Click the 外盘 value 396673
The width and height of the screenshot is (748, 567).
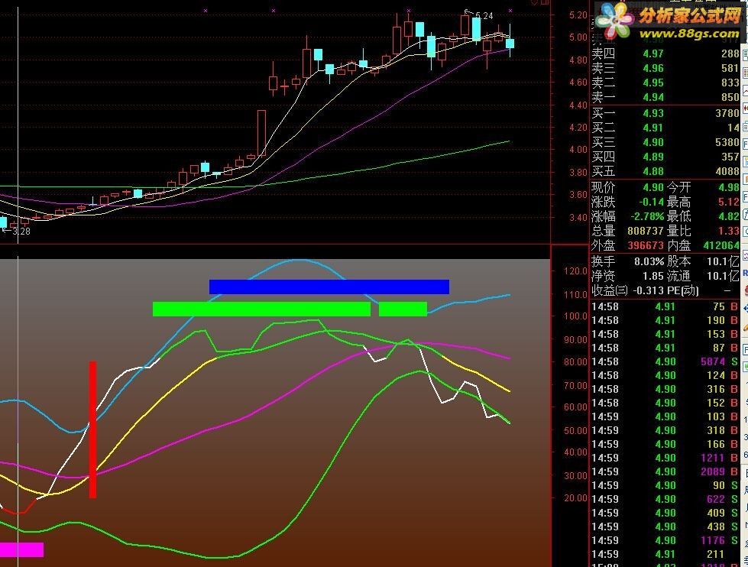tap(646, 245)
